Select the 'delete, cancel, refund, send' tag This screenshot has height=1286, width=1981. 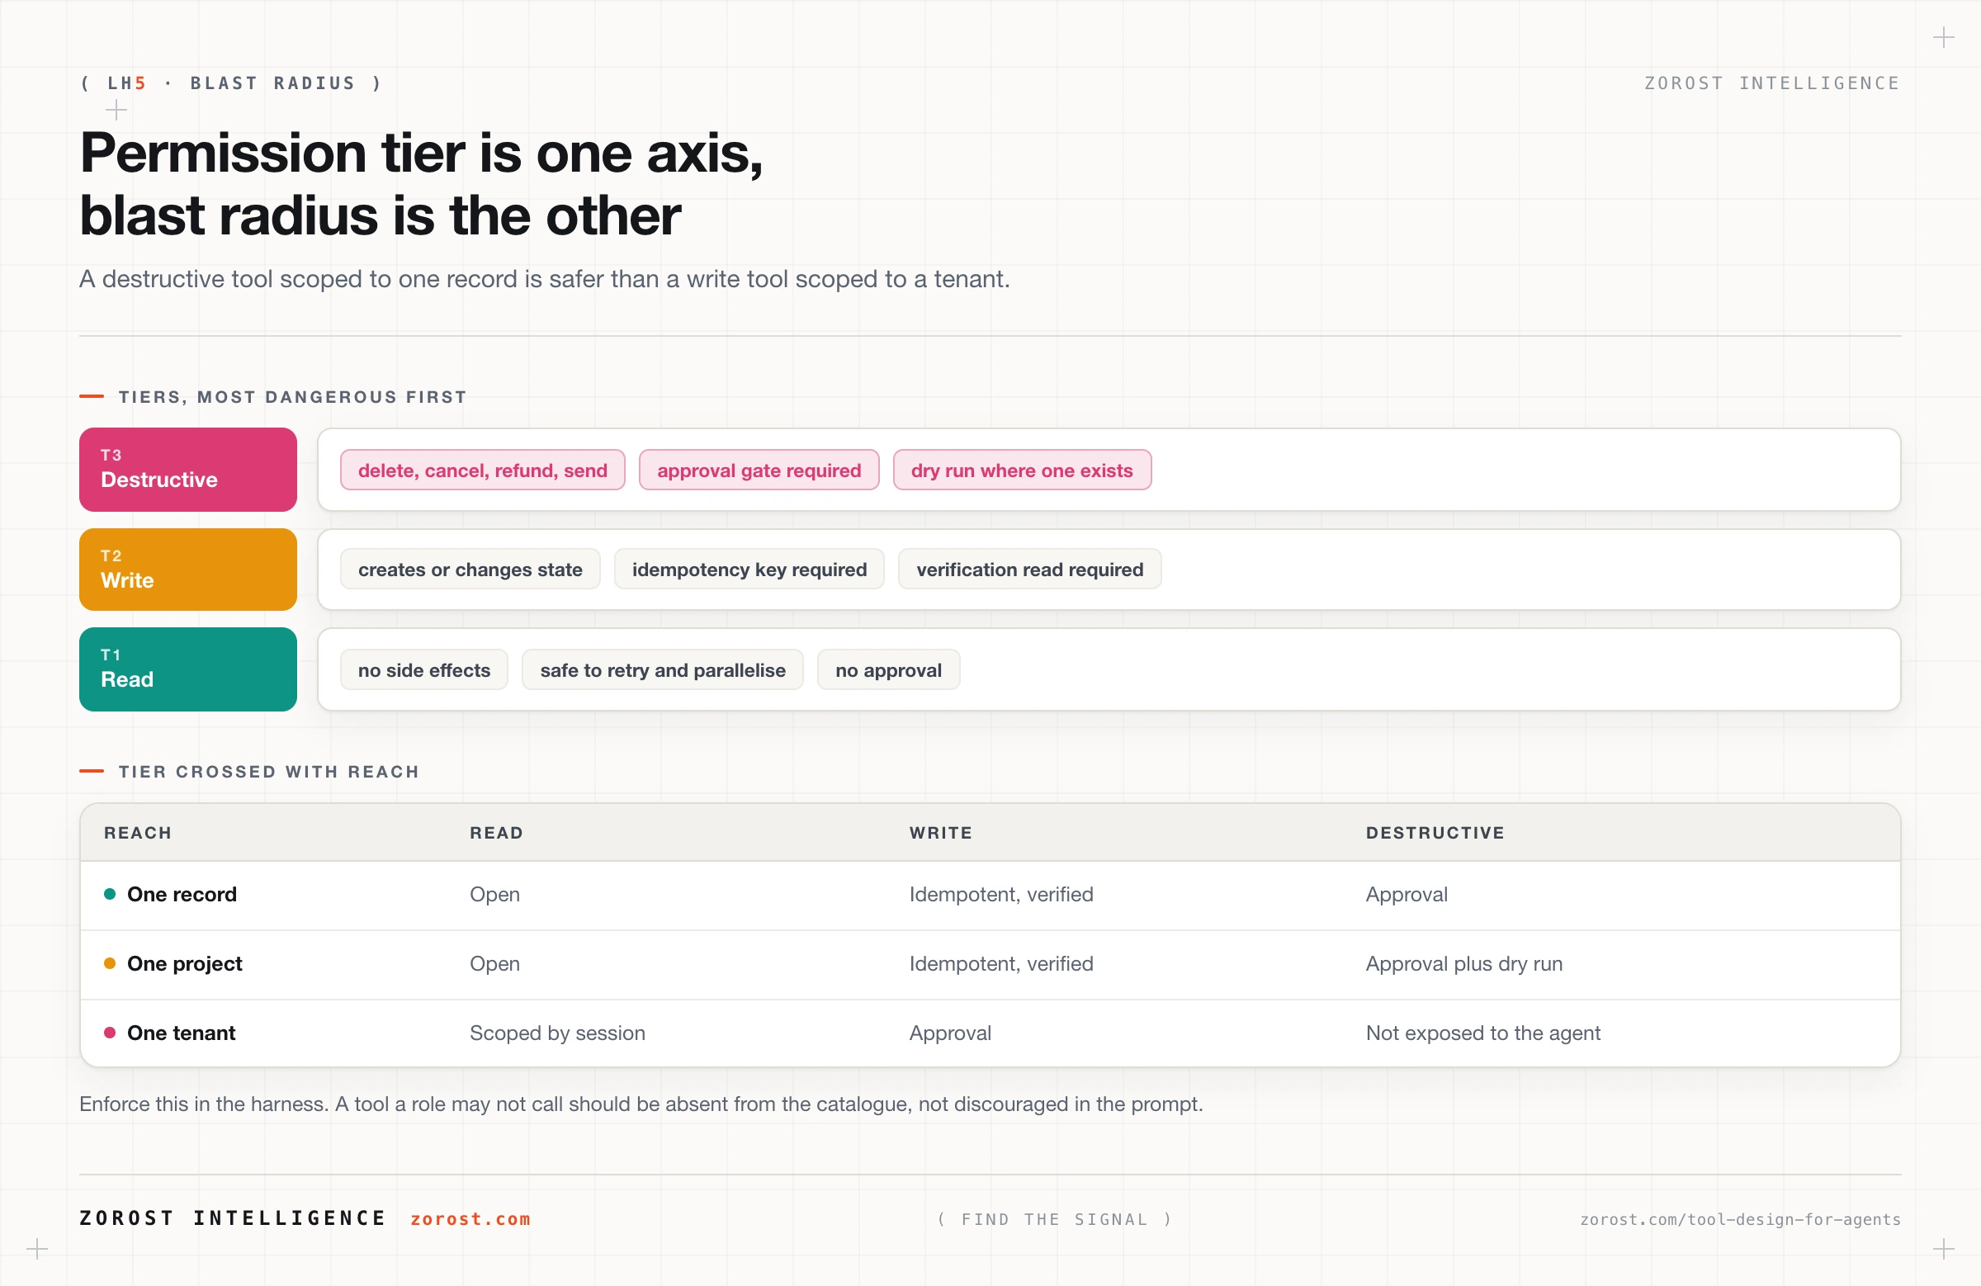pyautogui.click(x=483, y=470)
